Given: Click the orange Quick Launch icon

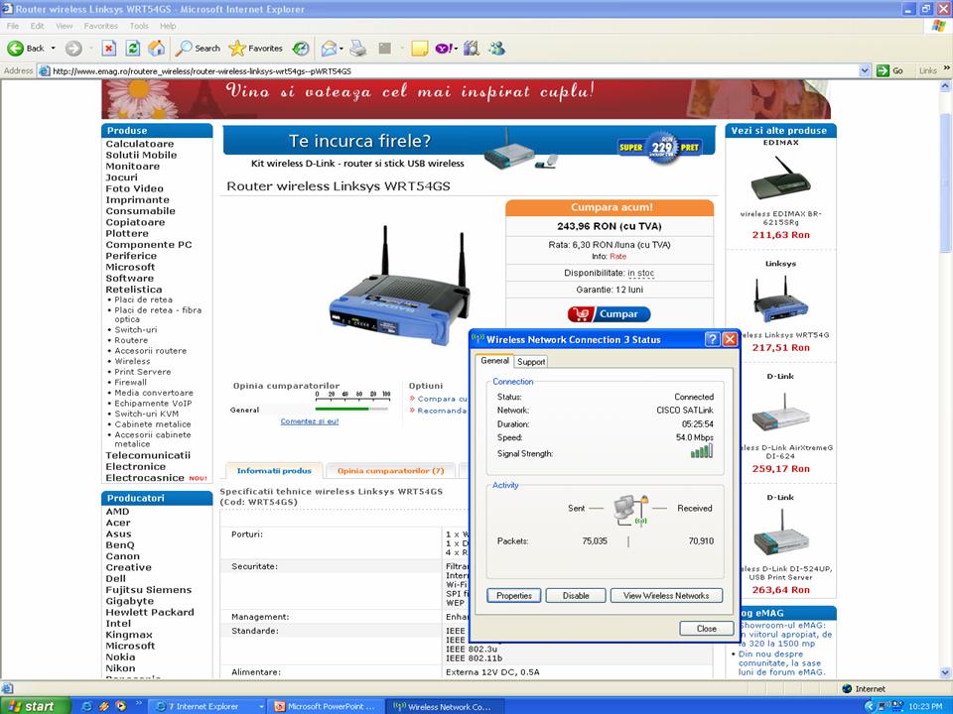Looking at the screenshot, I should pos(104,706).
